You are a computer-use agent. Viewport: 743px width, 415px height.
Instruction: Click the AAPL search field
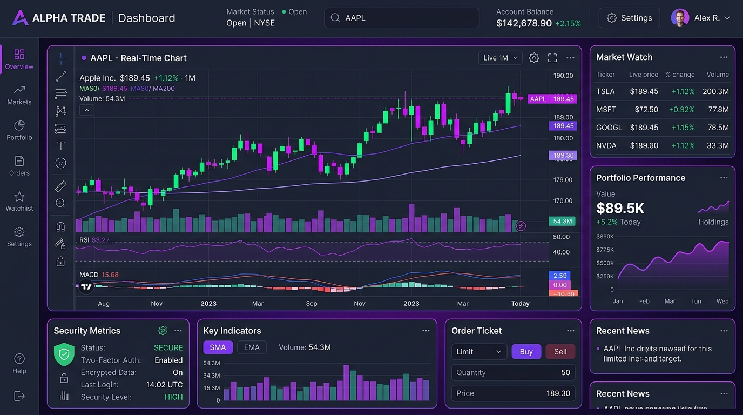click(402, 18)
